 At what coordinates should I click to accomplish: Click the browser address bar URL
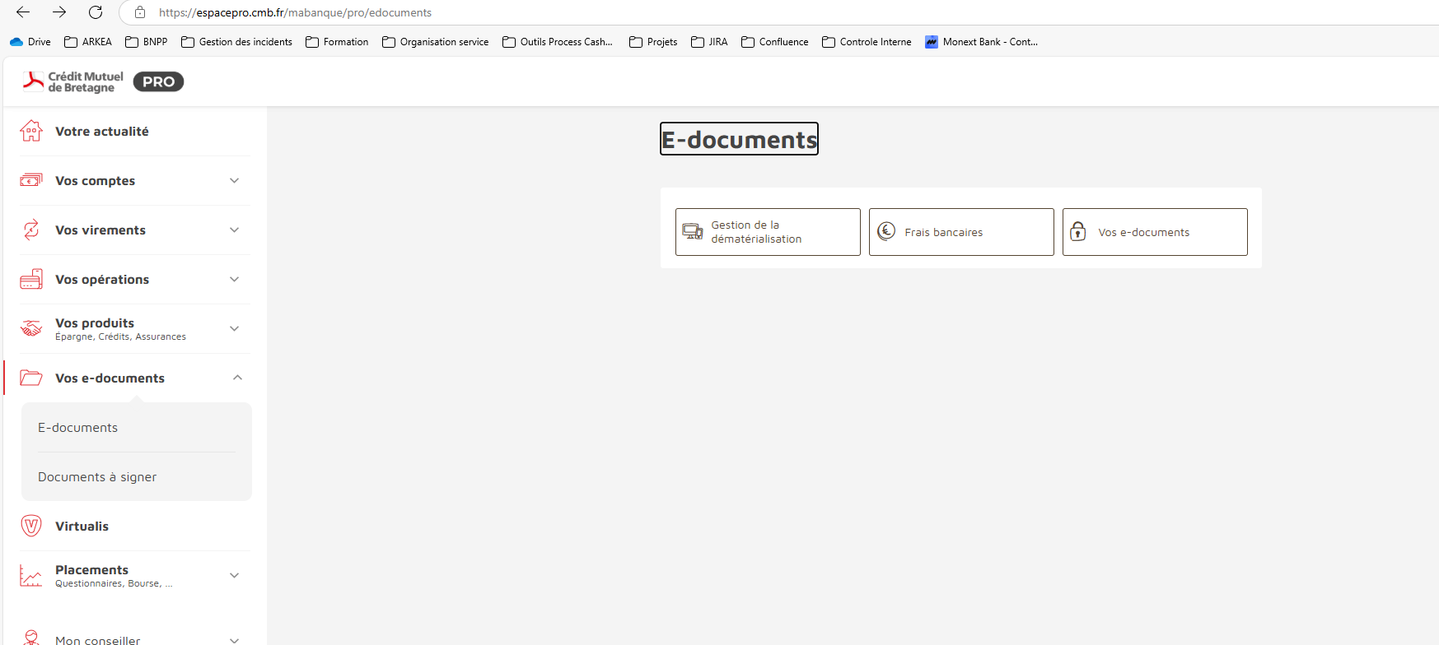click(x=295, y=12)
